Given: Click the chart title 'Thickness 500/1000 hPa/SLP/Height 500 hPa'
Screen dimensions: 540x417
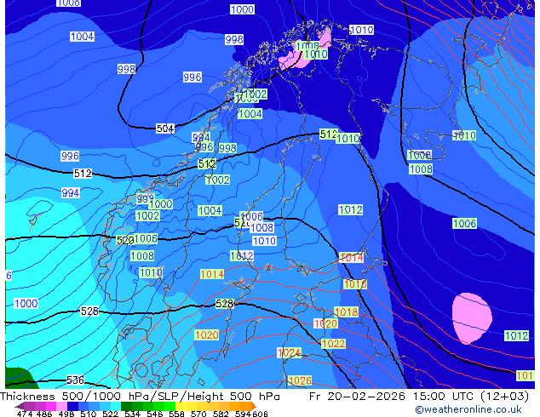Looking at the screenshot, I should (x=140, y=397).
